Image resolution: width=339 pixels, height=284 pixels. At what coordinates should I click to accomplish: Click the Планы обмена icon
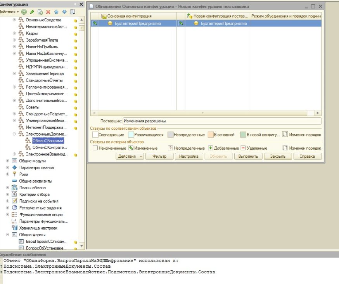(14, 188)
